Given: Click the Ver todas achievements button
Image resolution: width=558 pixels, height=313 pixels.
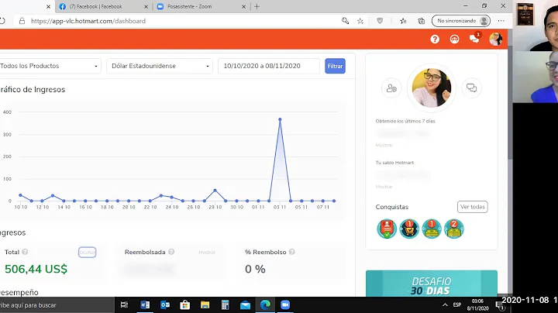Looking at the screenshot, I should 472,207.
